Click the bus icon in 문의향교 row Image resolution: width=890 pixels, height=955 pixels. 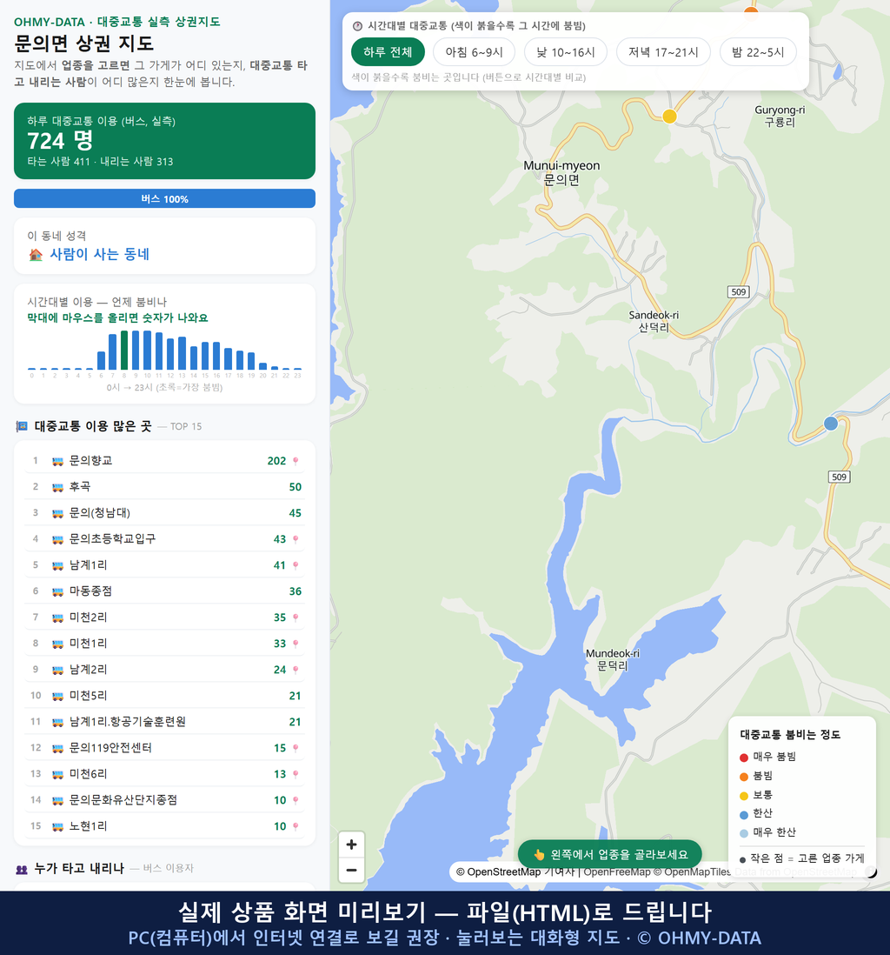point(58,461)
